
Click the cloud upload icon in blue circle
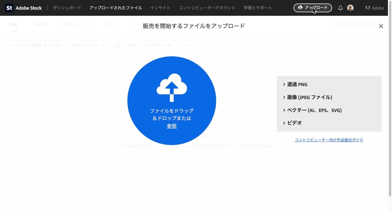(172, 88)
